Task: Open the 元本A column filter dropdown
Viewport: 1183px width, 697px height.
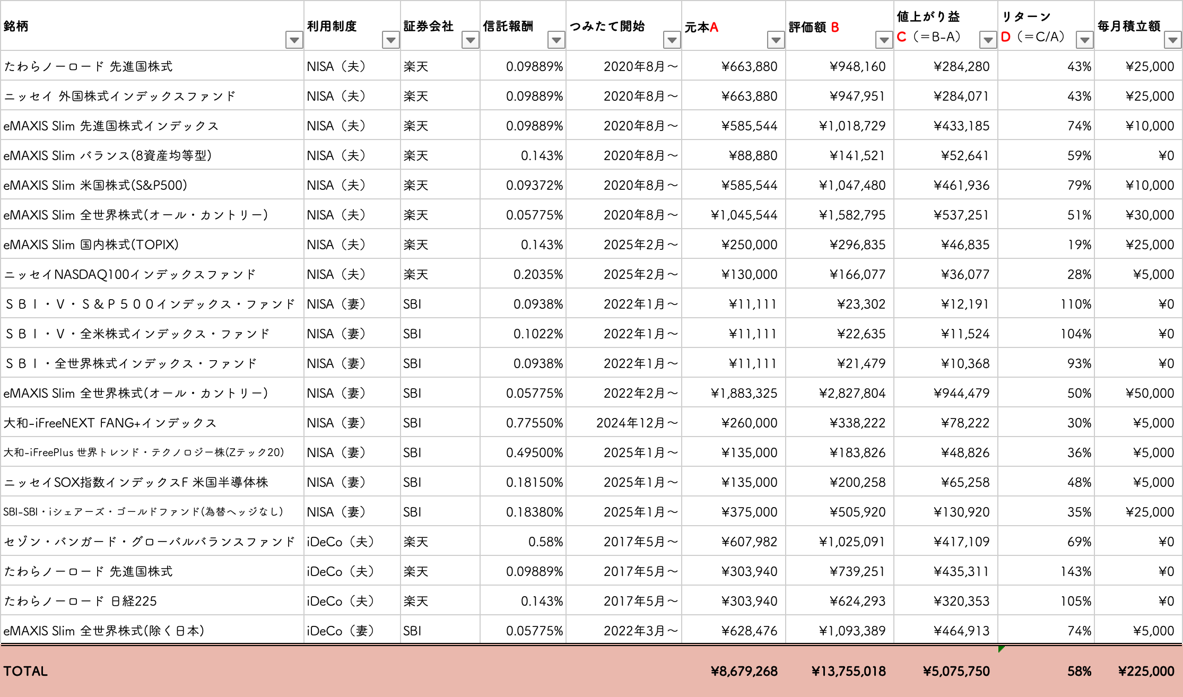Action: [776, 40]
